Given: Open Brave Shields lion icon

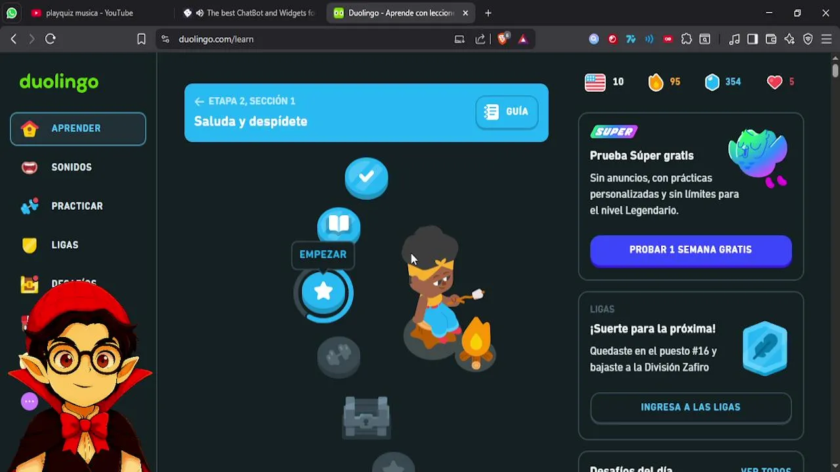Looking at the screenshot, I should [x=502, y=39].
